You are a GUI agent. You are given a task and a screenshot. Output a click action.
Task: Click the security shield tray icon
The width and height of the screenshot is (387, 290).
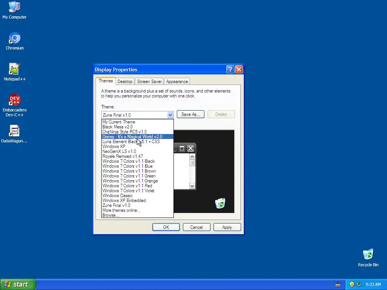pyautogui.click(x=352, y=284)
